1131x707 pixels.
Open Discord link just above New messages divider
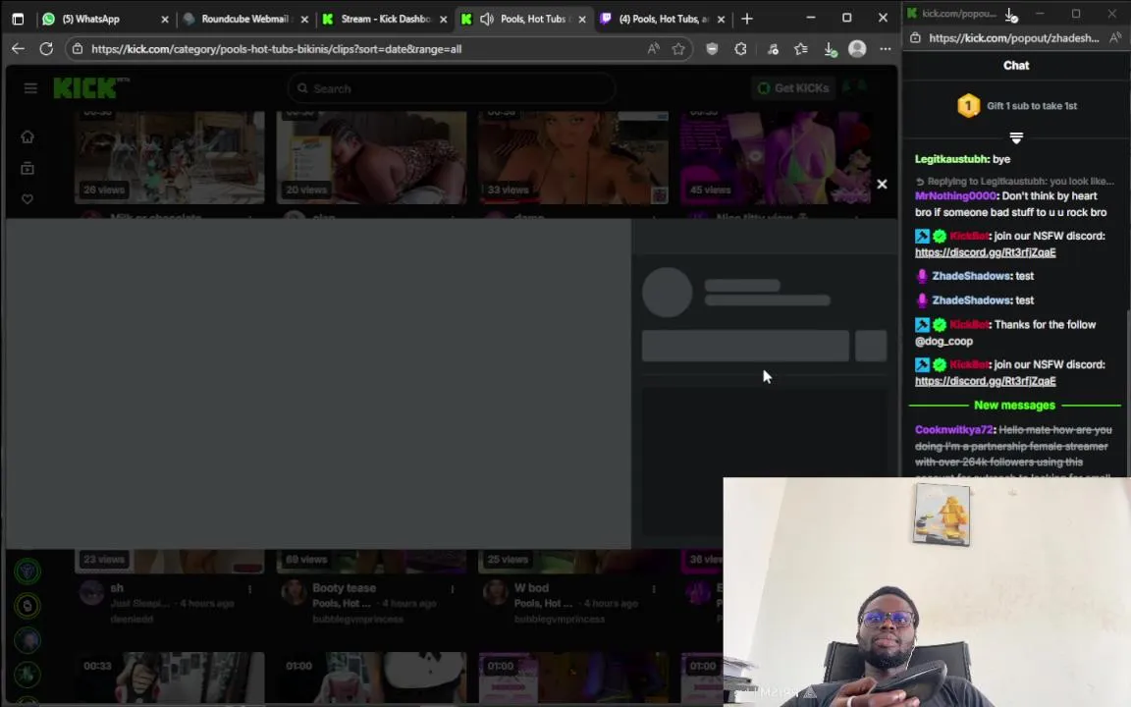(x=986, y=381)
